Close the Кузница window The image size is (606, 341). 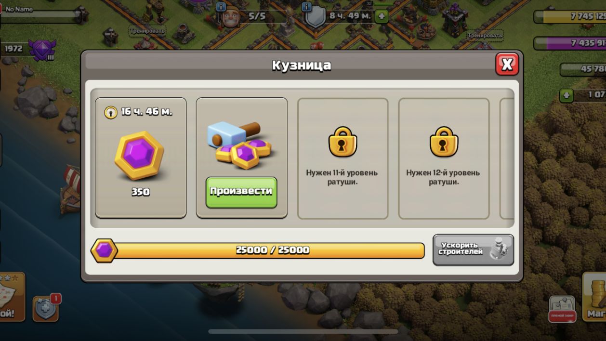[507, 64]
